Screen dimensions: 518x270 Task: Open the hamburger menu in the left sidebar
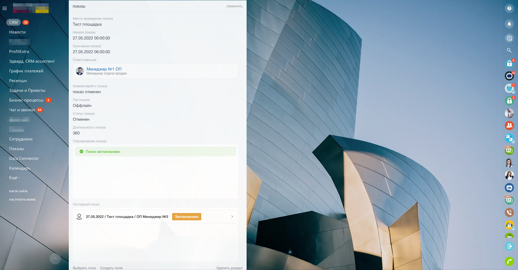coord(5,9)
